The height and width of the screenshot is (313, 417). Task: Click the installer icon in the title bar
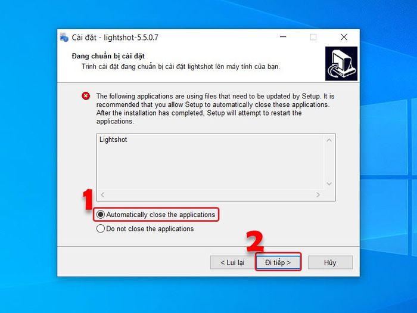(64, 38)
